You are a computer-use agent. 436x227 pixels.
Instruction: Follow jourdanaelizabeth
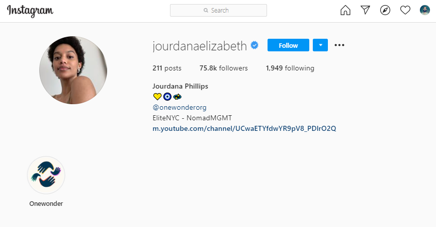click(x=288, y=45)
